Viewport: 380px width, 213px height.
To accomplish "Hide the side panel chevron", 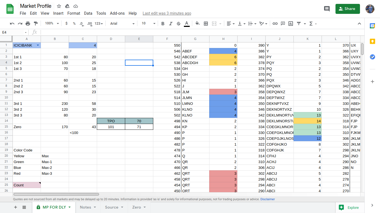I will [x=372, y=205].
